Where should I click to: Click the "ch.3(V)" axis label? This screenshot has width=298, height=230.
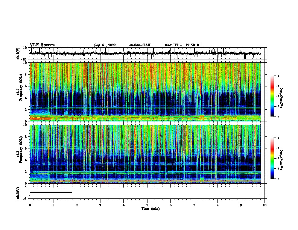(18, 193)
